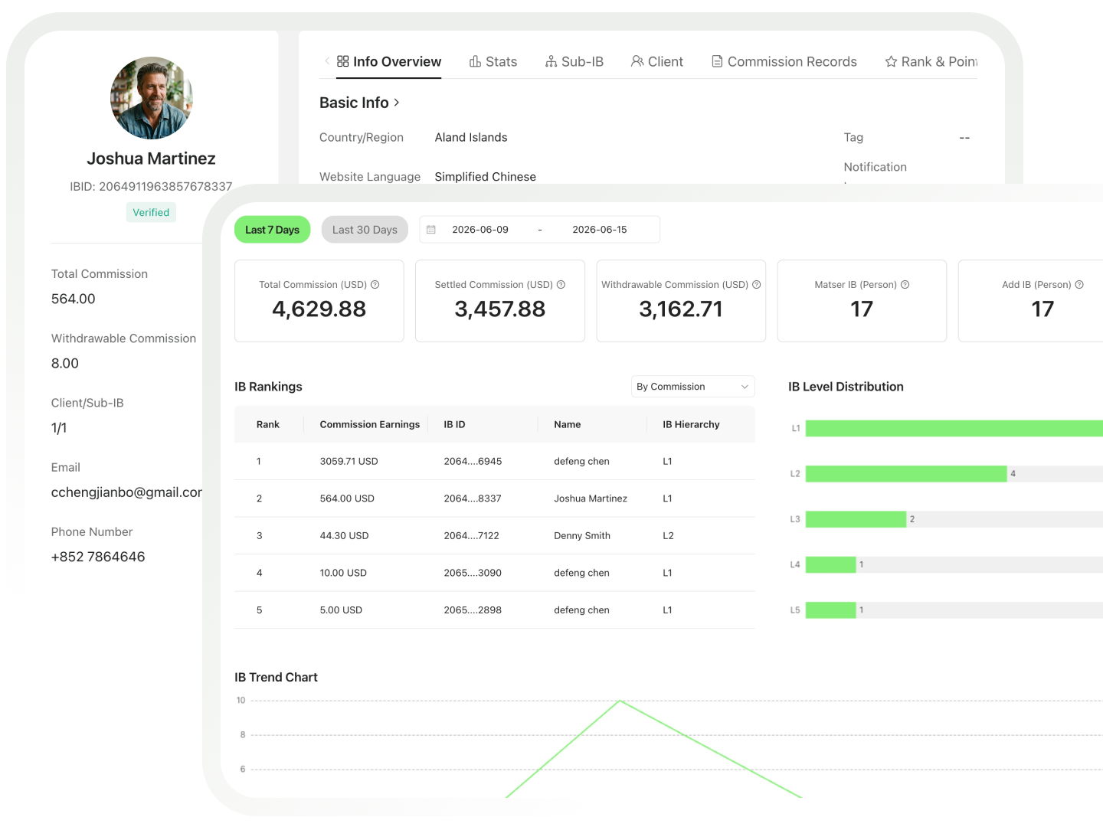Click the By Commission dropdown arrow
1103x827 pixels.
[x=745, y=387]
